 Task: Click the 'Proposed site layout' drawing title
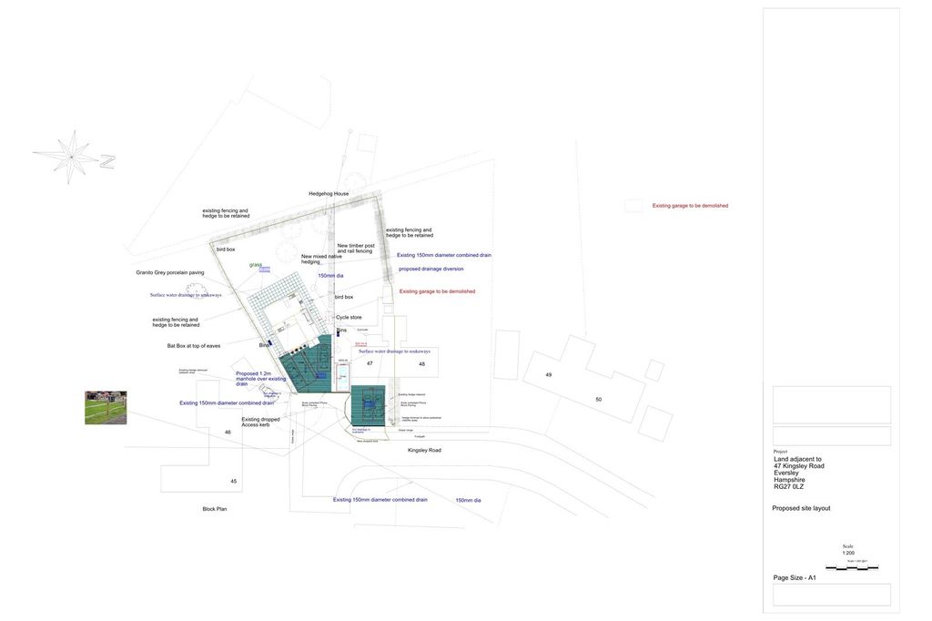click(801, 509)
